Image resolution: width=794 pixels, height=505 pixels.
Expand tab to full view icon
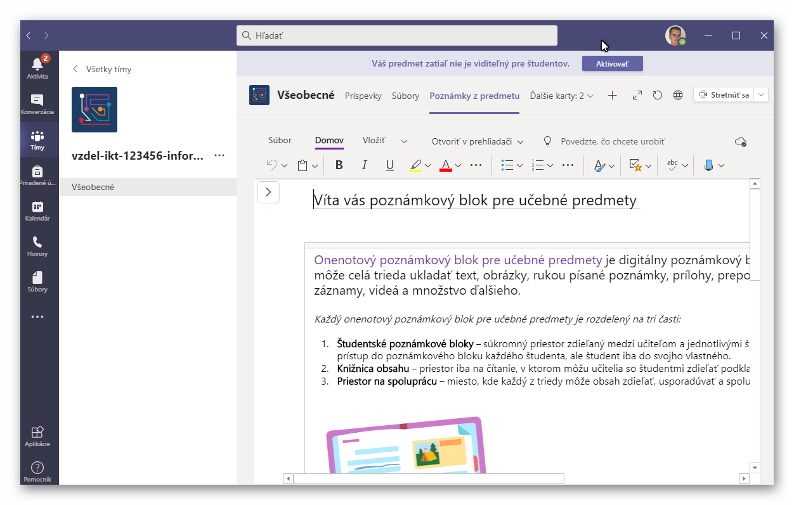point(637,96)
